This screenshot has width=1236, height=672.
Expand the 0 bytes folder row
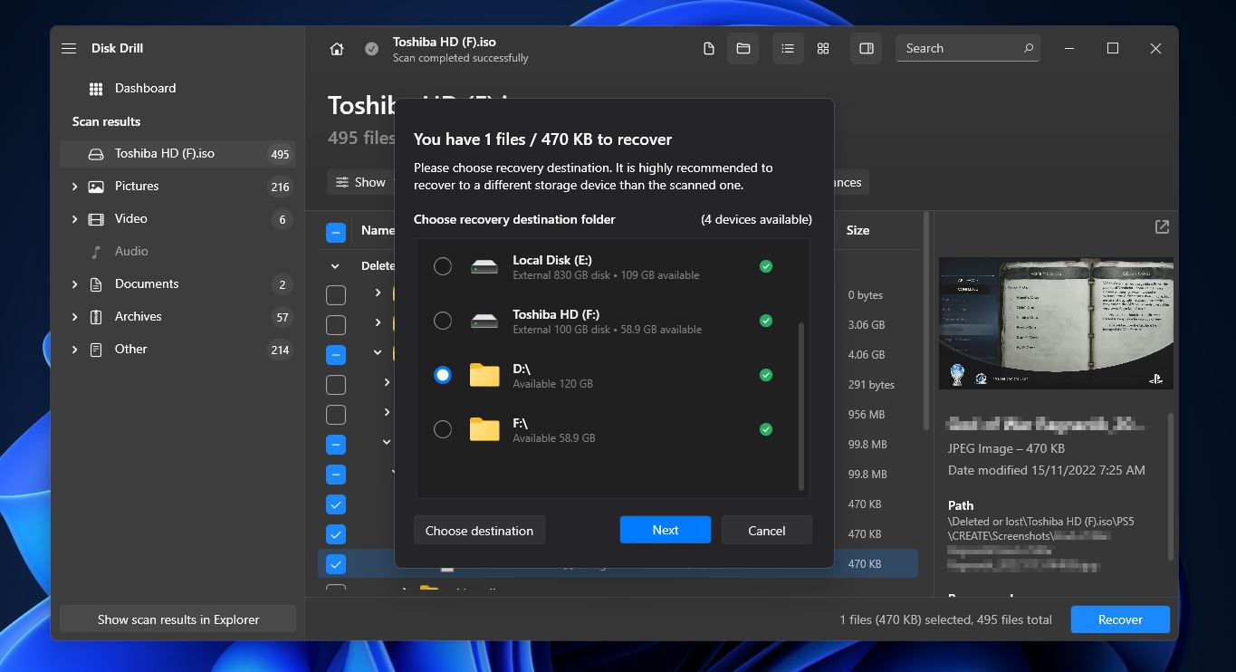(378, 293)
